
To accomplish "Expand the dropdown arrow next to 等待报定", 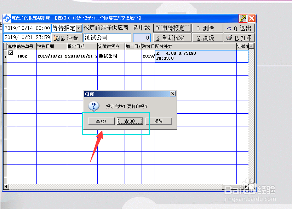I will [x=78, y=28].
